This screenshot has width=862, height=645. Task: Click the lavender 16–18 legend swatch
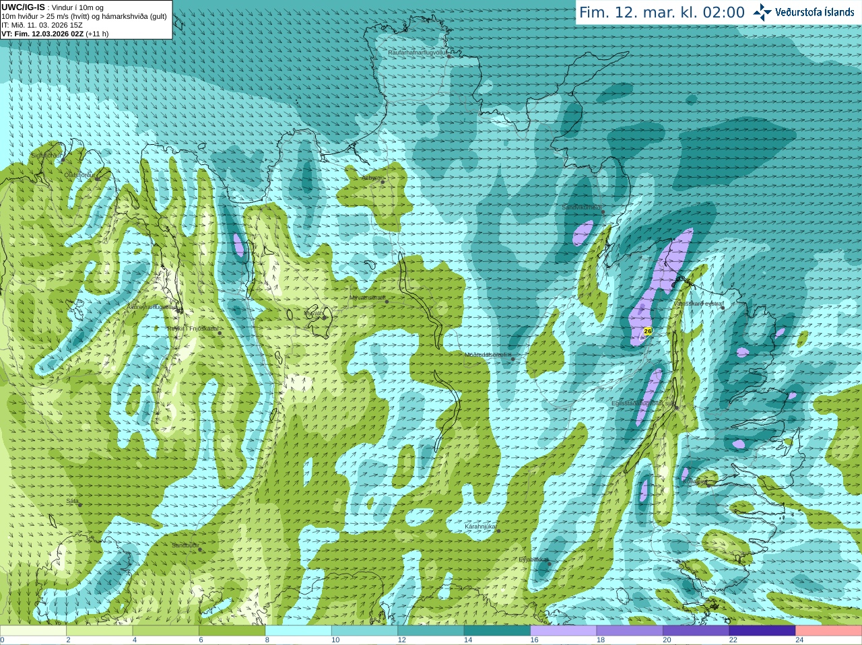(564, 631)
